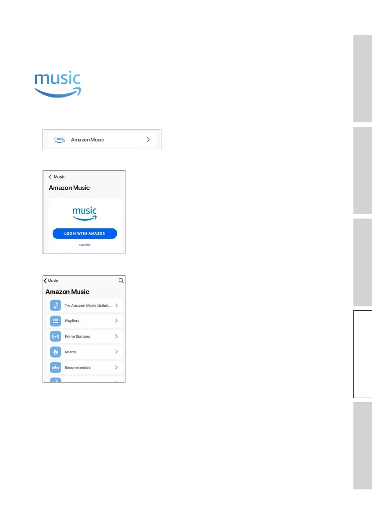The height and width of the screenshot is (528, 372).
Task: Select the white highlighted side tab on the page edge
Action: point(363,354)
